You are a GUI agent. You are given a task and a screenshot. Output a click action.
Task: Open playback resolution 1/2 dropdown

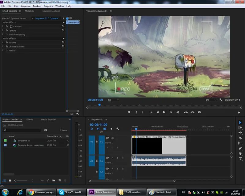(211, 100)
